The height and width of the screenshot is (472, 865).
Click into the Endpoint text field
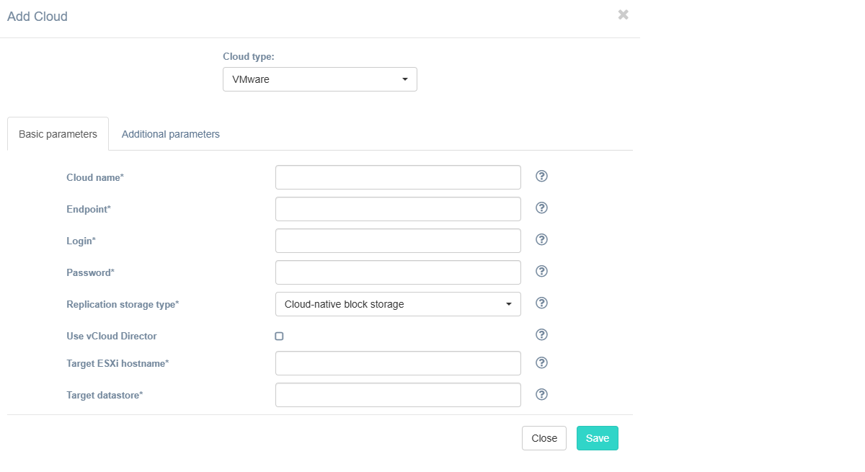[x=398, y=209]
